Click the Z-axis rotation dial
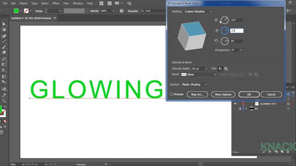Screen dimensions: 296x166 tap(224, 41)
